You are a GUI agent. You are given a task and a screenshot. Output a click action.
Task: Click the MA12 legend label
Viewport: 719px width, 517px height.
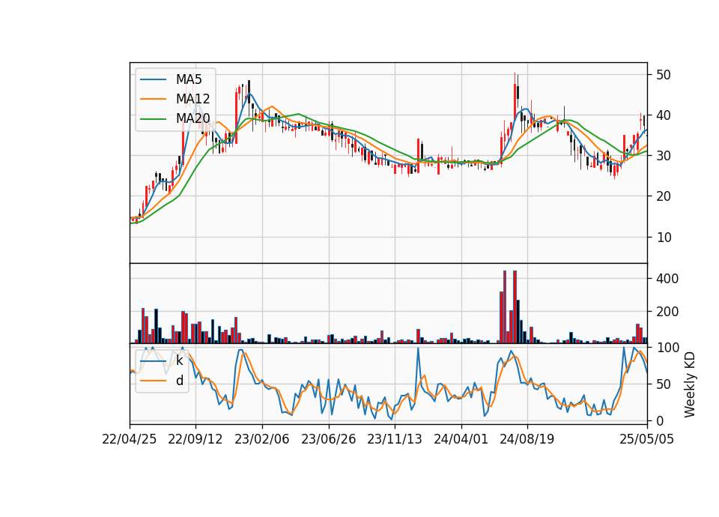tap(192, 99)
